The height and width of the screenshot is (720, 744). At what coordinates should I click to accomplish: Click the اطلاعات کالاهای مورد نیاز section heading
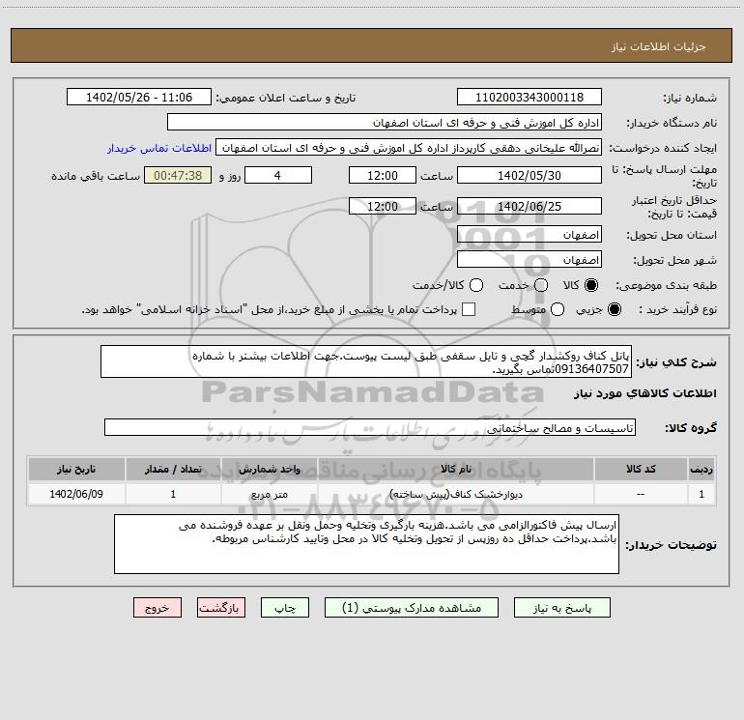click(x=644, y=393)
